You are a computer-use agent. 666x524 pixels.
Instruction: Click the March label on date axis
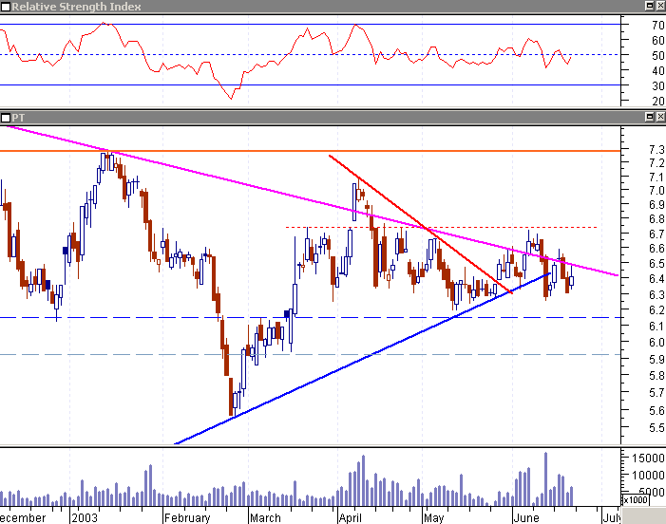265,517
